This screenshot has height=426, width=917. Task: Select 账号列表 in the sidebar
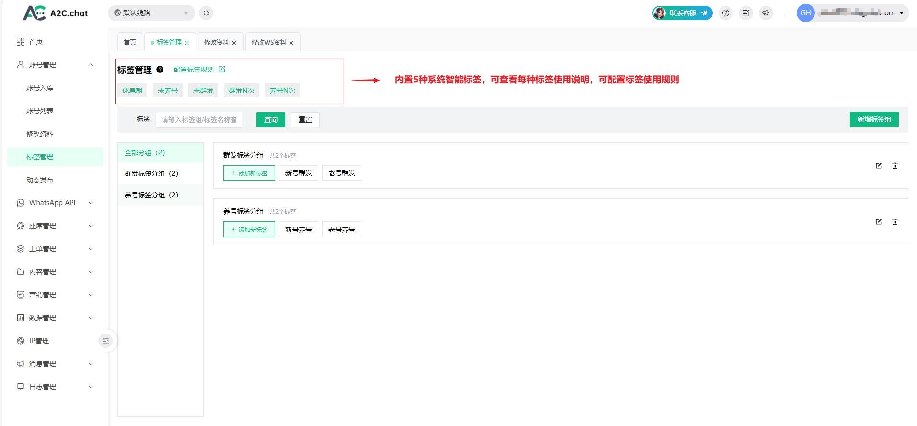pyautogui.click(x=40, y=111)
